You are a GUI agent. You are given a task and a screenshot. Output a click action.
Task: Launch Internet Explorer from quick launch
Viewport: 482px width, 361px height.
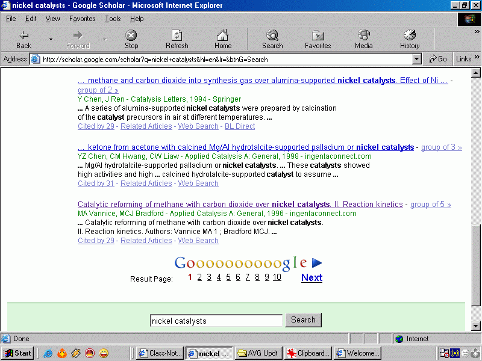click(48, 353)
